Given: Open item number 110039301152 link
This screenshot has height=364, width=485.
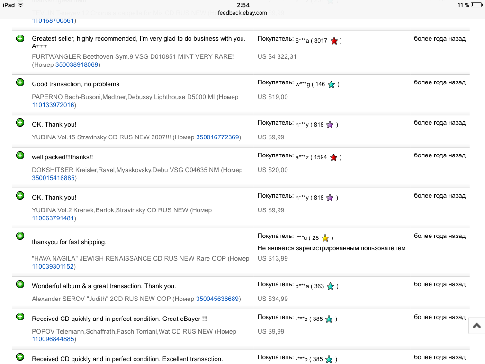Looking at the screenshot, I should click(53, 266).
